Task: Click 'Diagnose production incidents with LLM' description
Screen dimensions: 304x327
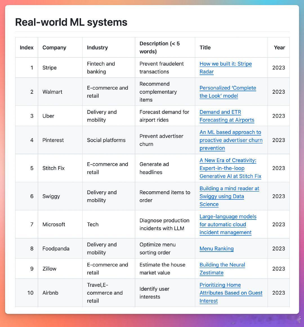Action: pyautogui.click(x=164, y=224)
